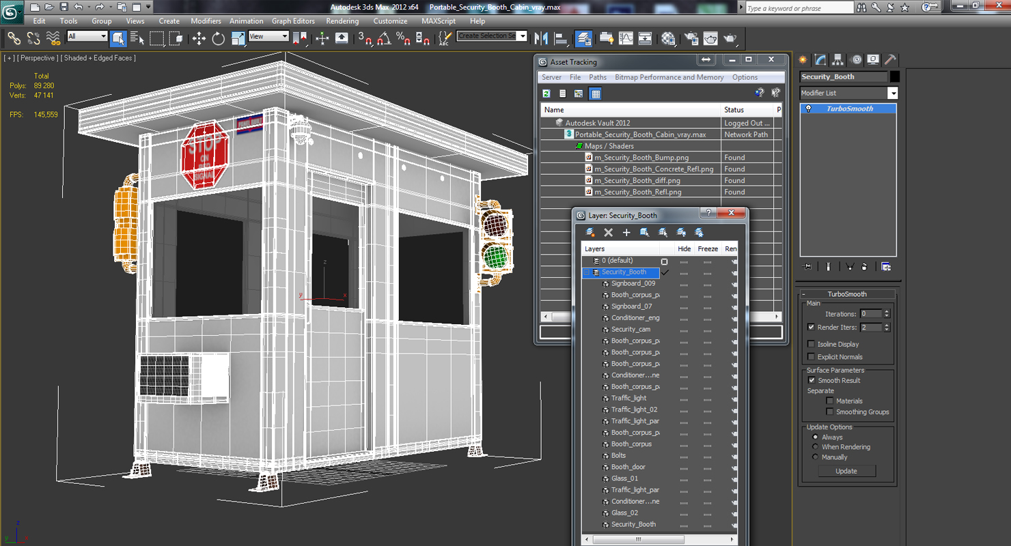
Task: Click Refresh icon in Asset Tracking
Action: point(546,94)
